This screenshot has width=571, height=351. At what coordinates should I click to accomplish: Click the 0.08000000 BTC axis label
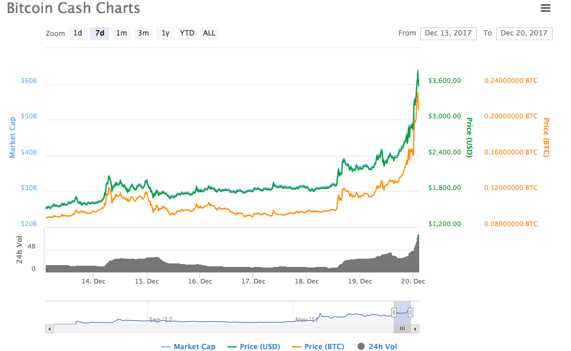point(511,224)
